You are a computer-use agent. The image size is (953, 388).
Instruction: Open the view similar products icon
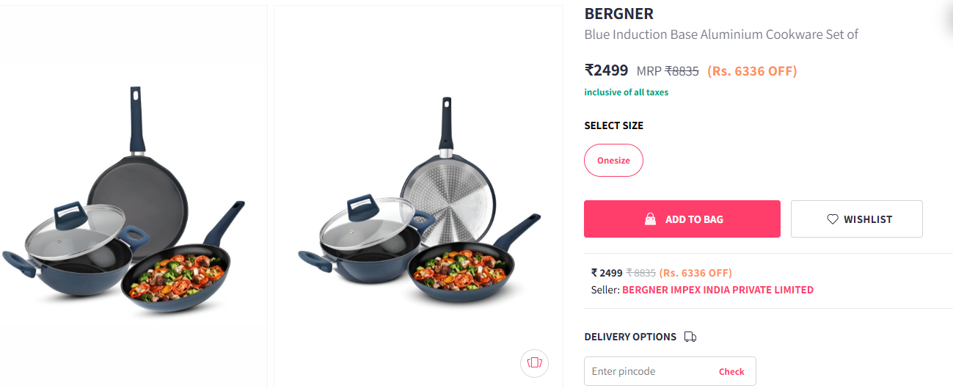tap(534, 363)
